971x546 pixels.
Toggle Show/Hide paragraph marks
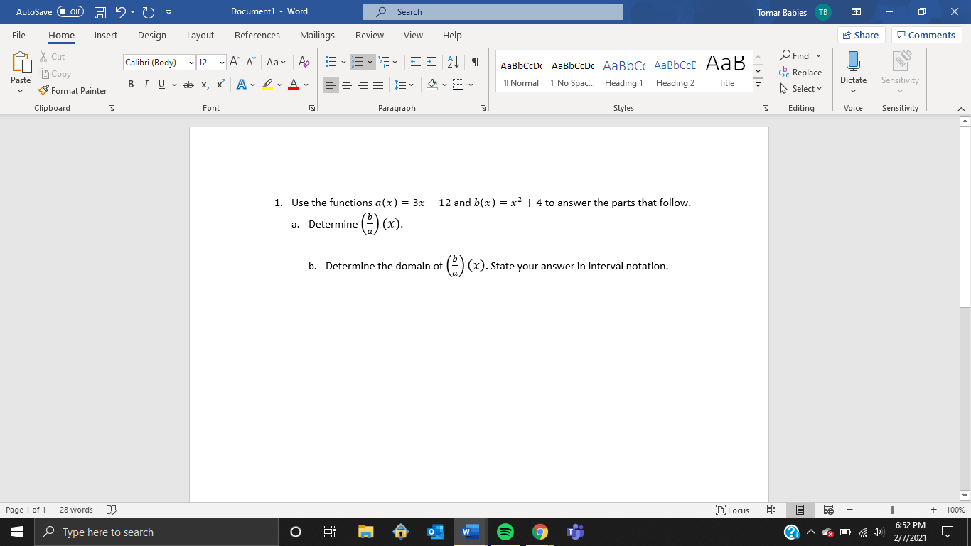pos(475,63)
